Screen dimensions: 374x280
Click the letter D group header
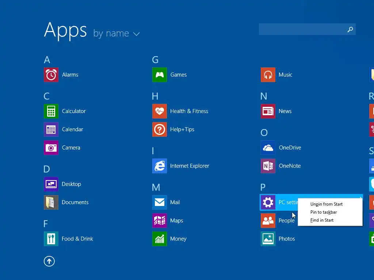[47, 169]
